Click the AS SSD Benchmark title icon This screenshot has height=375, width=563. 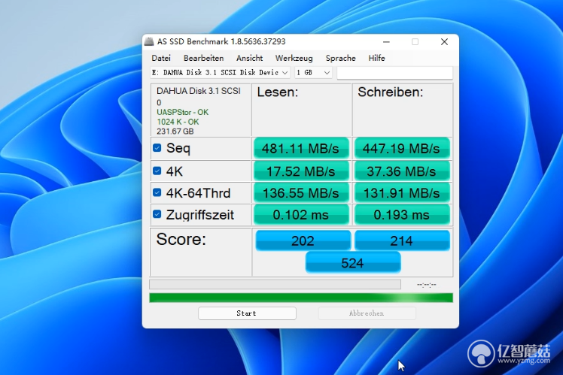pos(149,41)
